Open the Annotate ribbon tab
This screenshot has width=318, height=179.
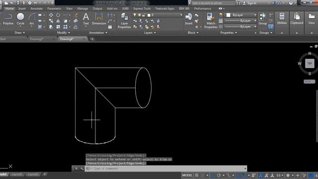click(36, 8)
